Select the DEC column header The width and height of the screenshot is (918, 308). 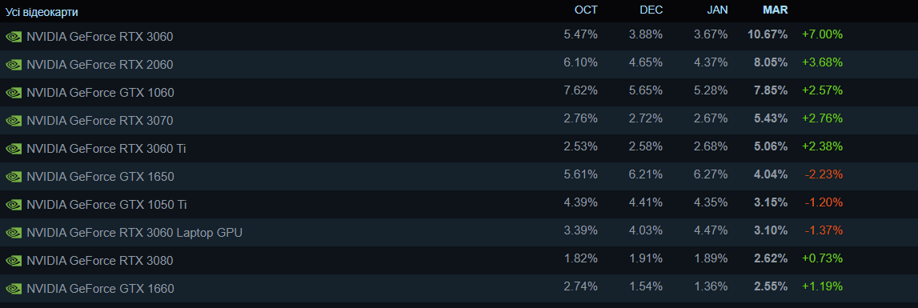651,10
